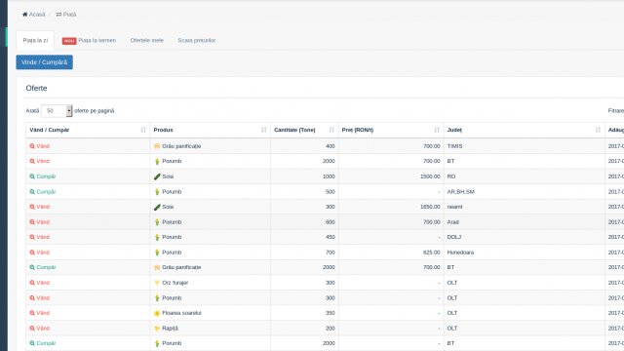Sort by the Preț (RON/t) column arrows
Image resolution: width=624 pixels, height=351 pixels.
coord(437,130)
